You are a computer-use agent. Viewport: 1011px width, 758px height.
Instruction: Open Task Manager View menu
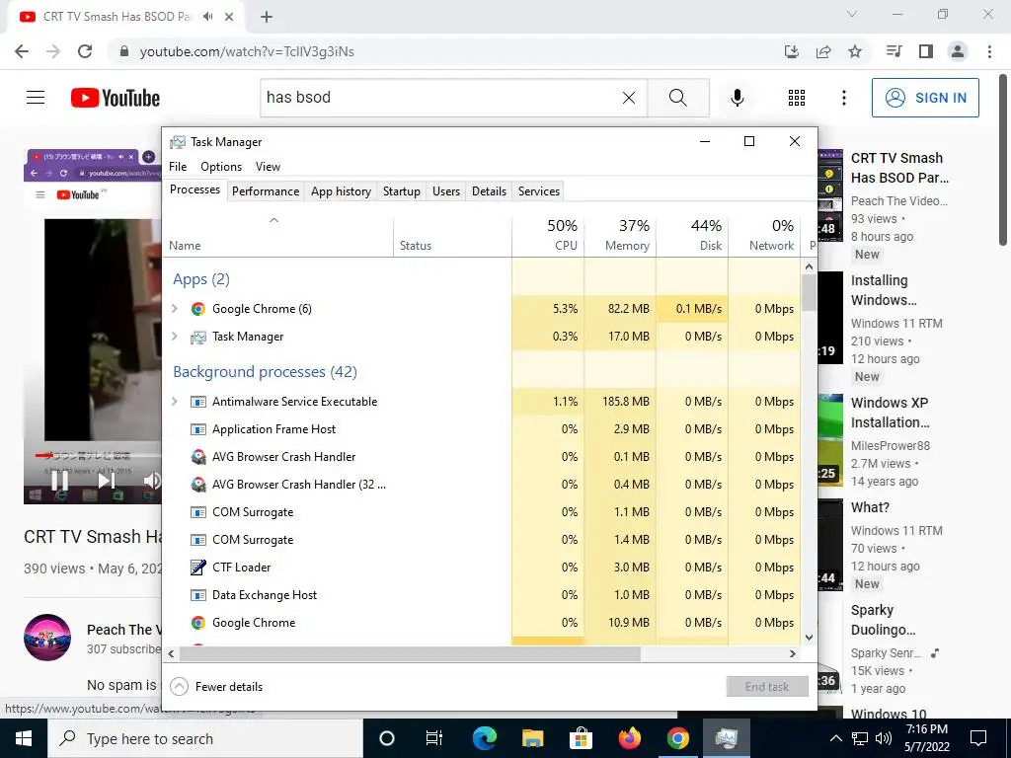pyautogui.click(x=268, y=166)
